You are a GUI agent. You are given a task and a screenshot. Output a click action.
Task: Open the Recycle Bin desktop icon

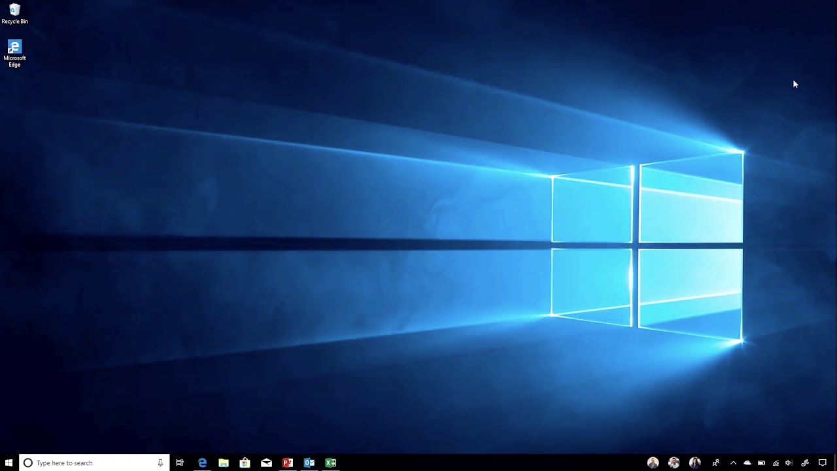click(14, 14)
